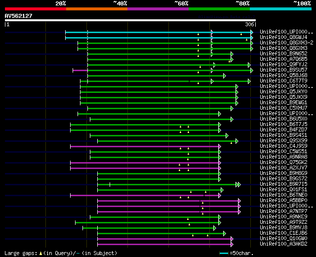This screenshot has width=316, height=257.
Task: Select the UniRef100_B9MVJ8 label
Action: coord(283,228)
